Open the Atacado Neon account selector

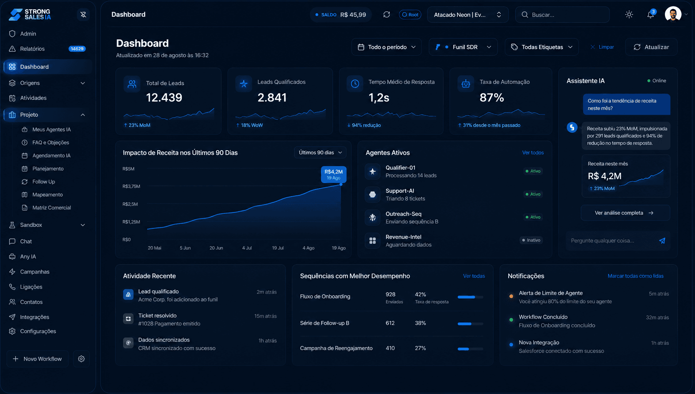[x=468, y=15]
